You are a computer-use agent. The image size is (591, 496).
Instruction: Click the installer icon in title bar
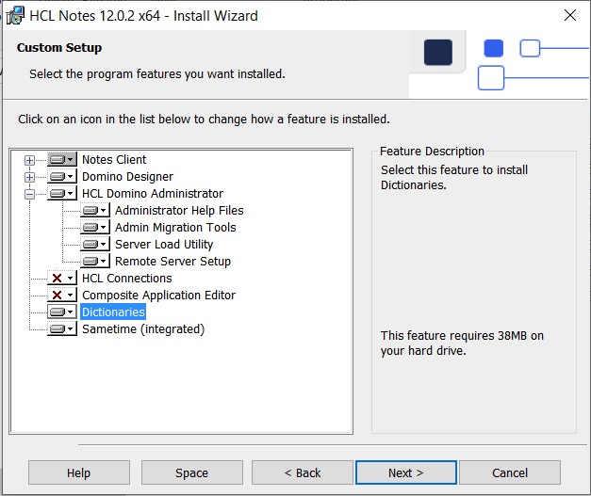click(x=15, y=16)
